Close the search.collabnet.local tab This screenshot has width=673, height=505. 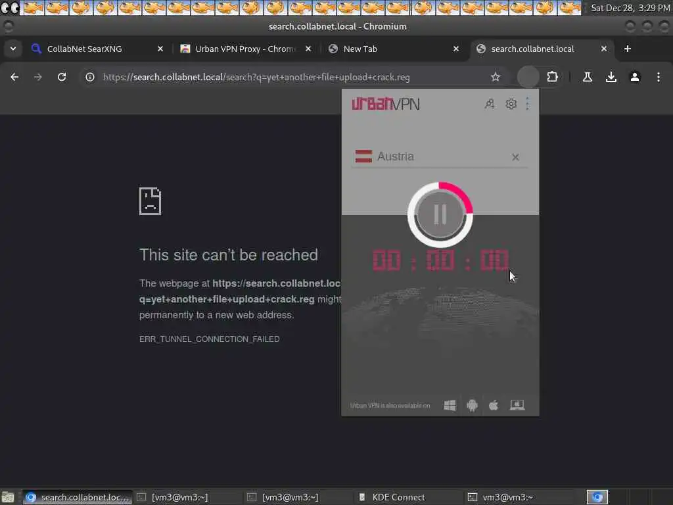click(604, 49)
